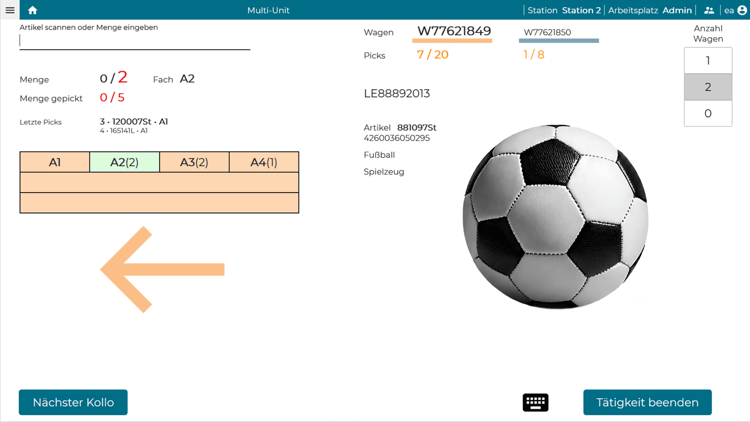Click the football article image
Viewport: 750px width, 422px height.
coord(555,217)
